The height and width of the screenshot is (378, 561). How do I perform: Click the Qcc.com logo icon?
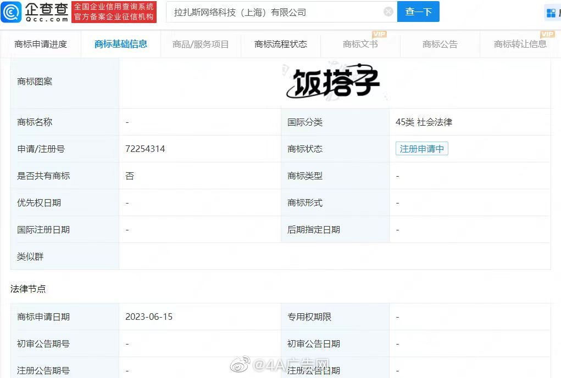(11, 12)
